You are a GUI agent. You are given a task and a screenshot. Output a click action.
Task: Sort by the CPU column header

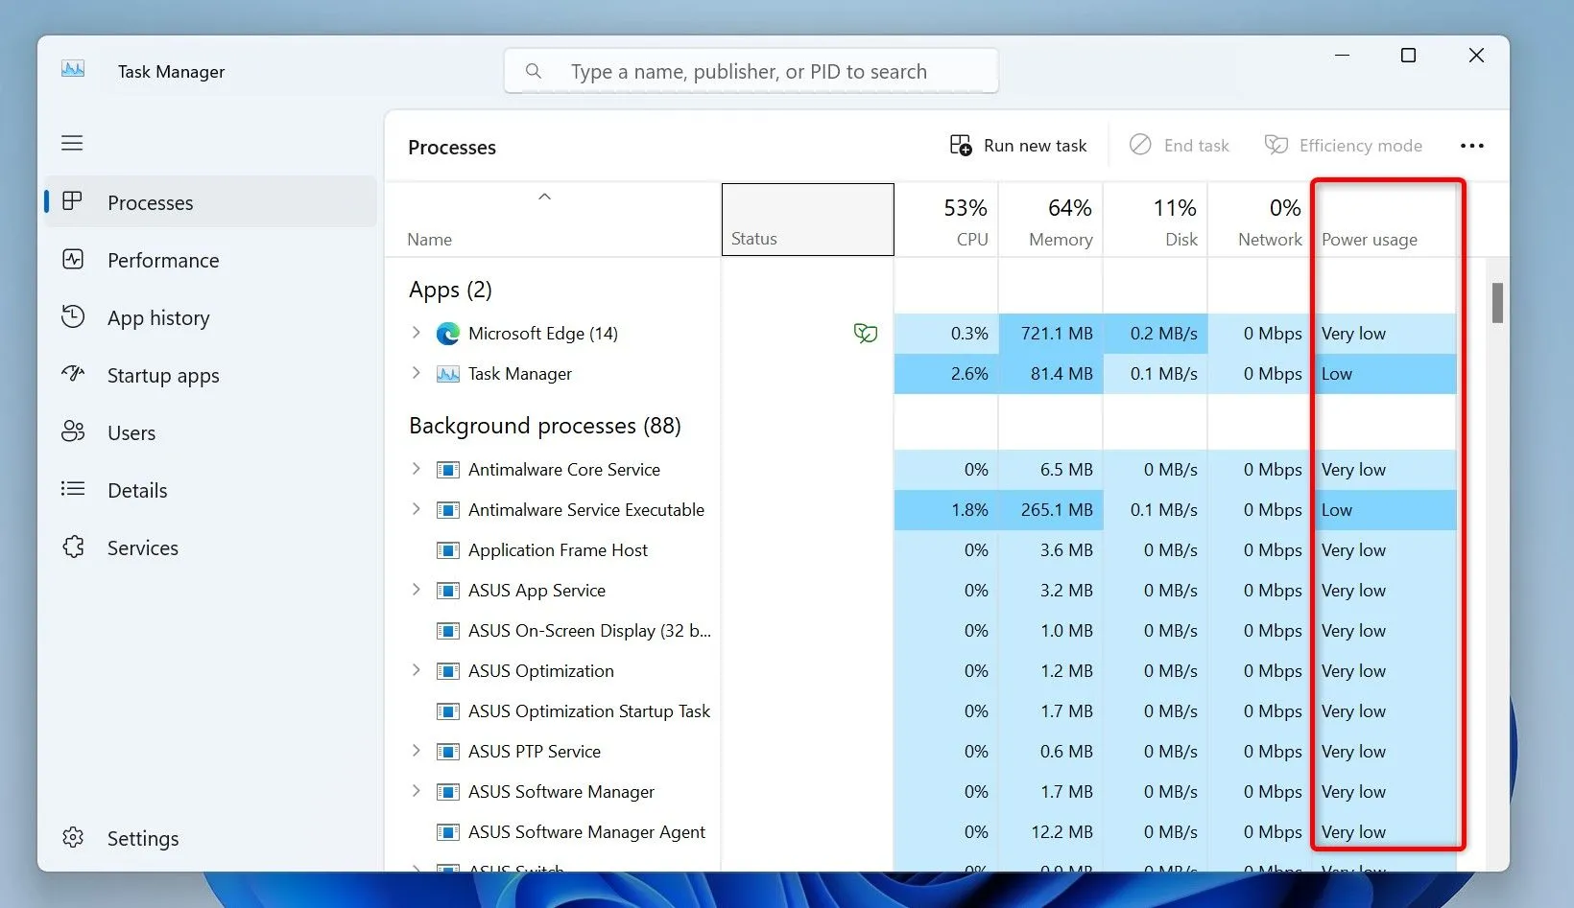click(x=946, y=220)
